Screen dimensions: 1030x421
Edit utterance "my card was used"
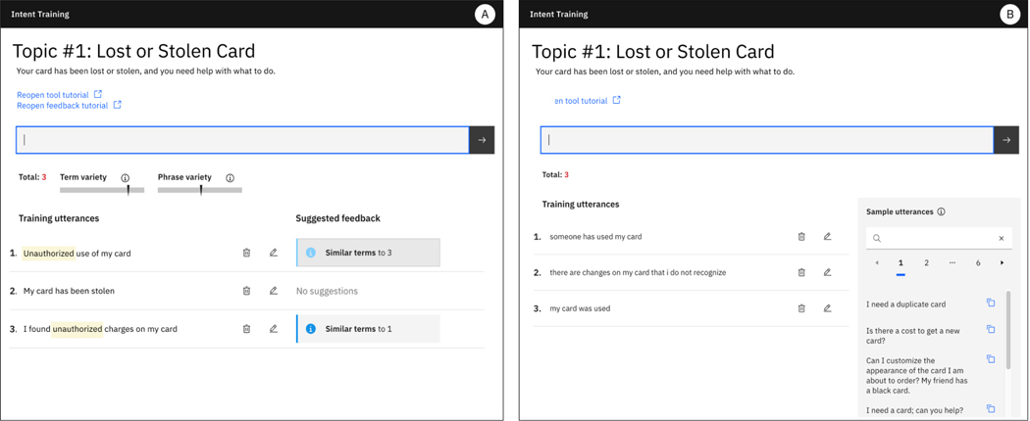tap(828, 307)
